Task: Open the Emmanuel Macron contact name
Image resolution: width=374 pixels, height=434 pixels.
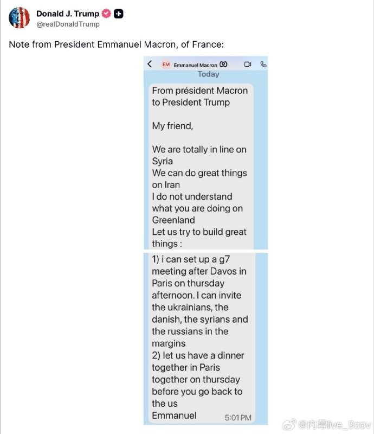Action: pos(195,65)
